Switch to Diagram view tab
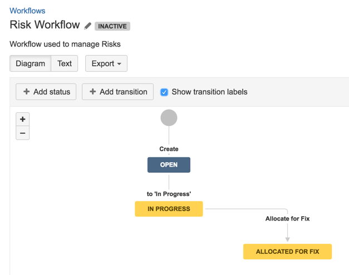 click(x=31, y=63)
